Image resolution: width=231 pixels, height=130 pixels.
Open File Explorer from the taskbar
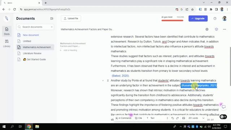(x=37, y=127)
